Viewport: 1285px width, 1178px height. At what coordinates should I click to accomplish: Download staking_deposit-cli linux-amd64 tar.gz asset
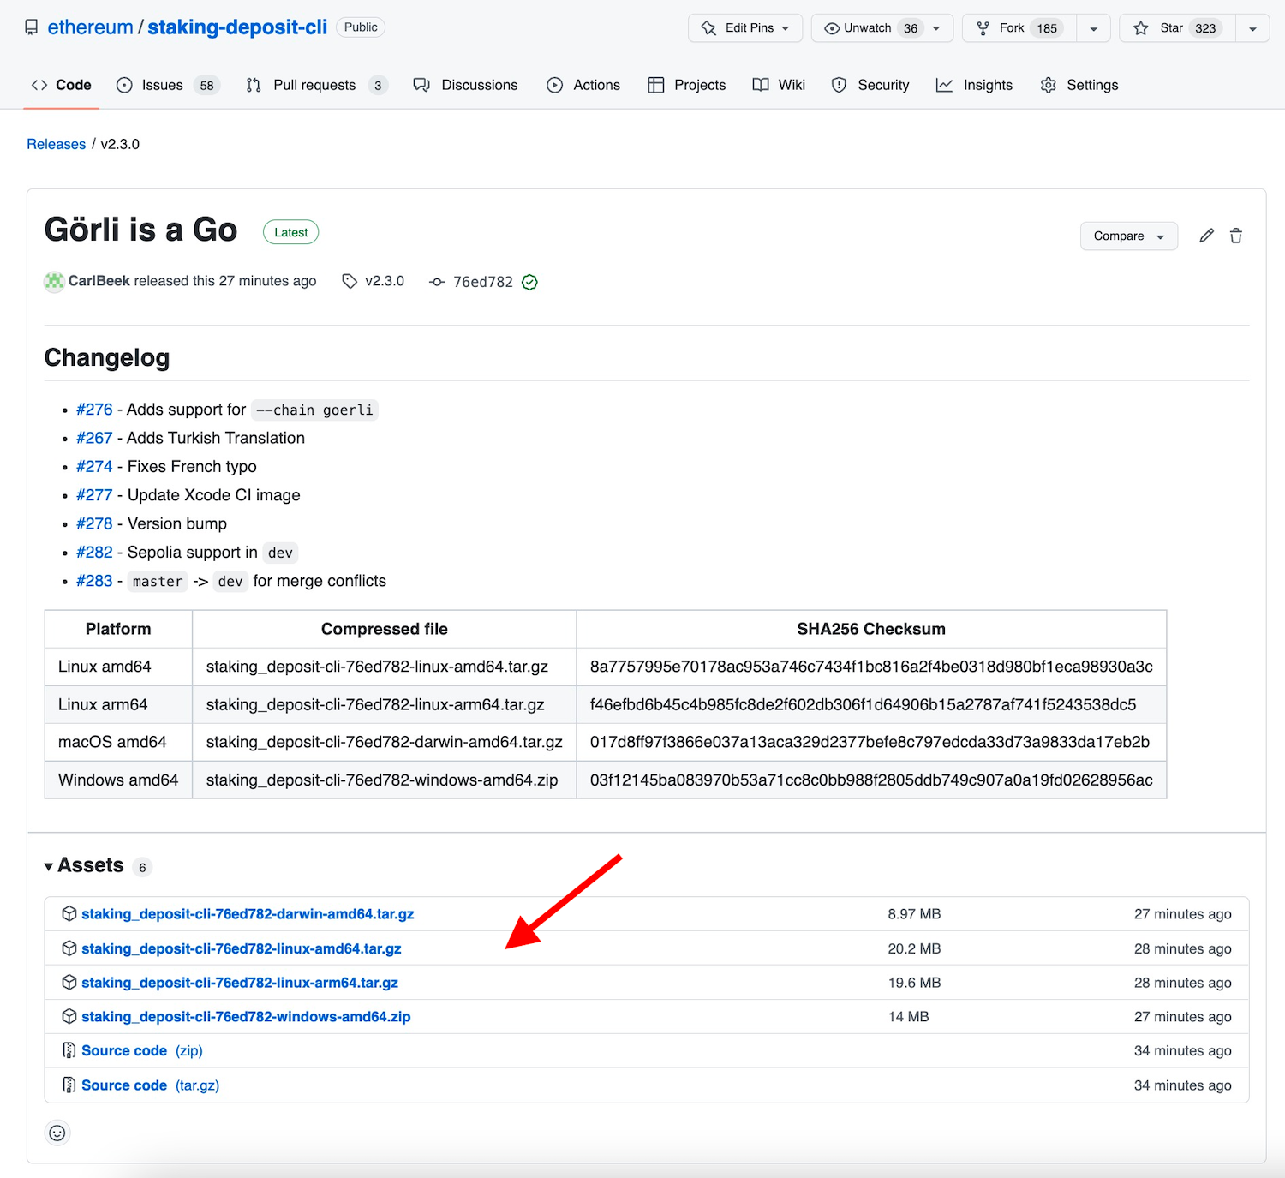(242, 948)
